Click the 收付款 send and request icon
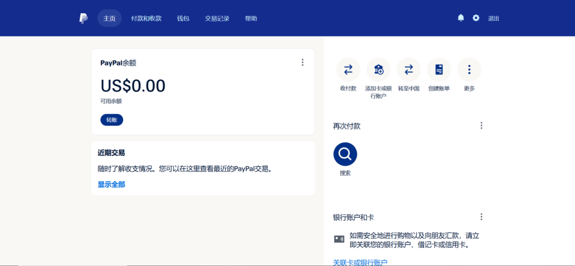The height and width of the screenshot is (266, 575). [348, 70]
